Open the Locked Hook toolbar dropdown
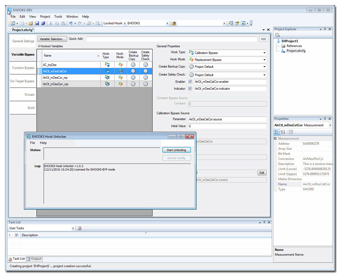This screenshot has height=276, width=340. point(125,23)
